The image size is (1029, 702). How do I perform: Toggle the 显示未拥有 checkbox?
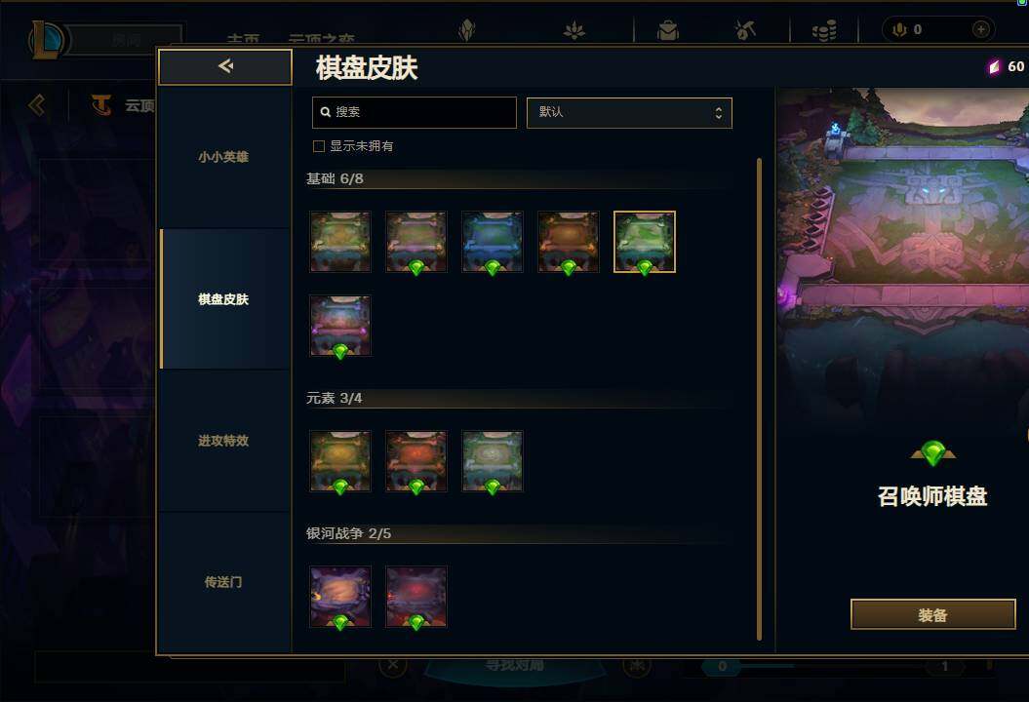pos(319,146)
